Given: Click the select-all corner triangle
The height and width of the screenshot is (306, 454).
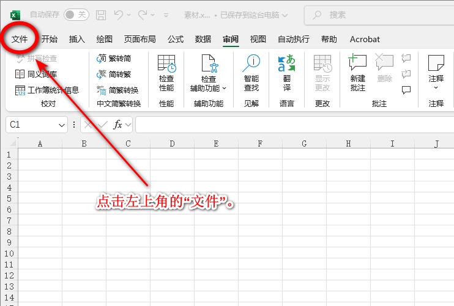Looking at the screenshot, I should coord(12,144).
